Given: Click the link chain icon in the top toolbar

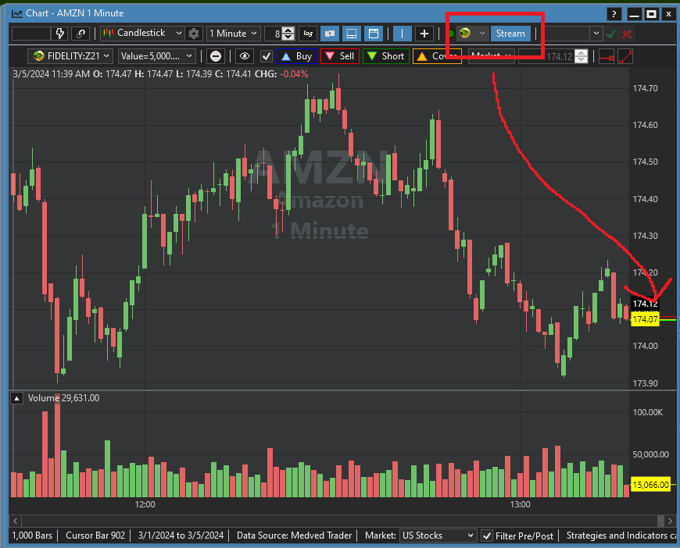Looking at the screenshot, I should (x=81, y=34).
